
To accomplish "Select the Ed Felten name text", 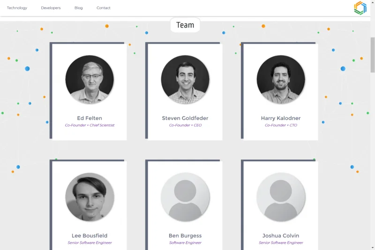I will [90, 118].
